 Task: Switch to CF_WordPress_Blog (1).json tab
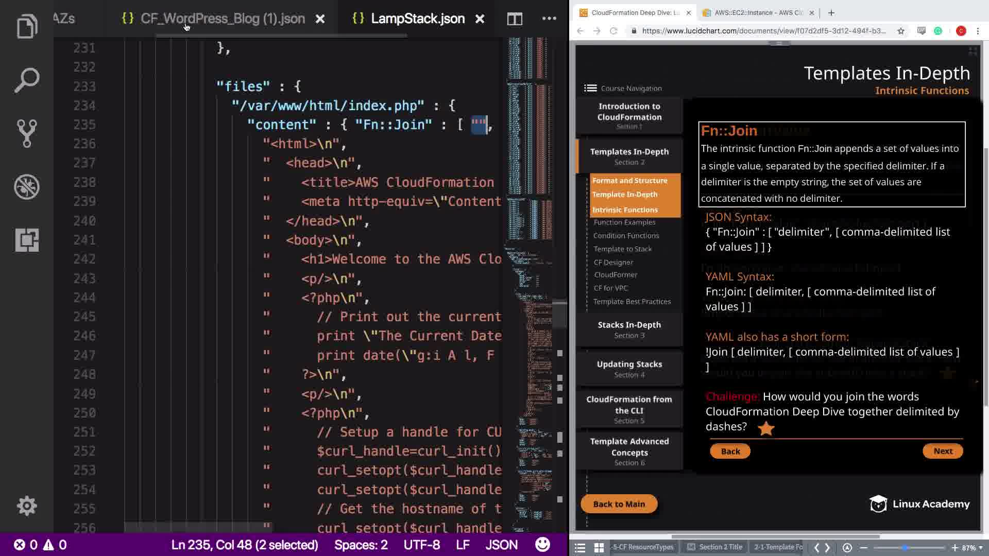click(223, 19)
